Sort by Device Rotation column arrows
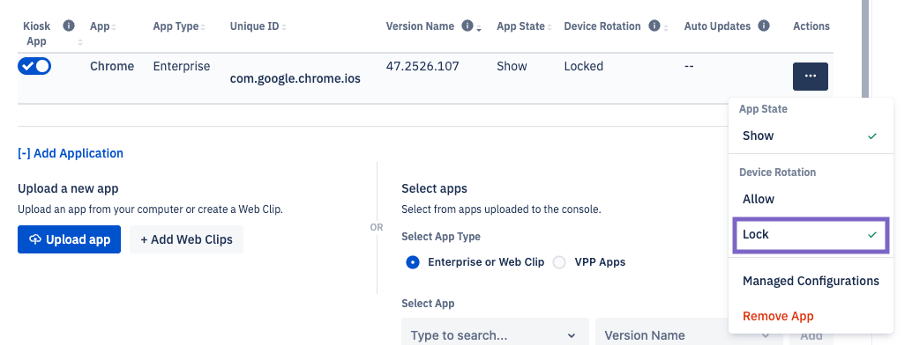Screen dimensions: 912x345 [667, 27]
